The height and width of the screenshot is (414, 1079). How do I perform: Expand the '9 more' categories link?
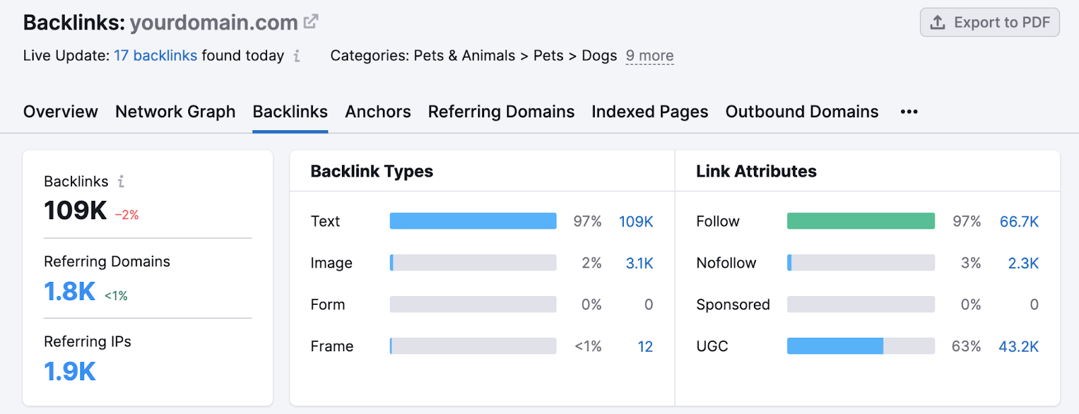pyautogui.click(x=649, y=56)
